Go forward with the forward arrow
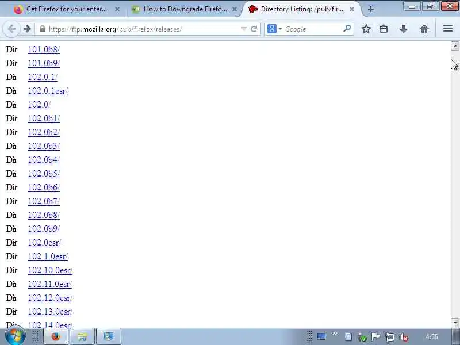Screen dimensions: 460x345 [28, 29]
